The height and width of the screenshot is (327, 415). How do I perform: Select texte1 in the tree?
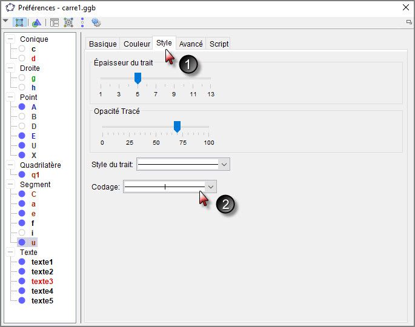[x=42, y=262]
